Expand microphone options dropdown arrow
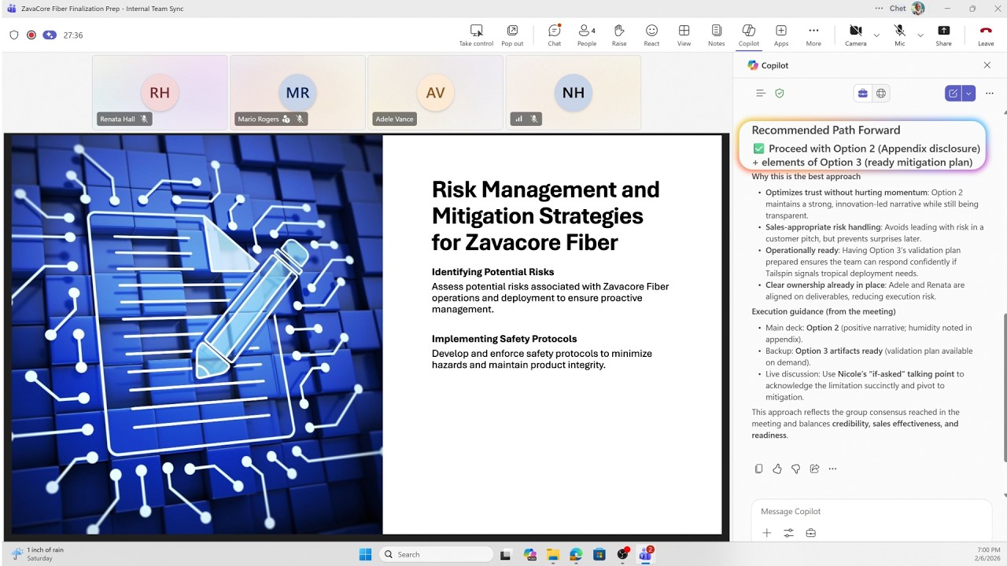The width and height of the screenshot is (1007, 566). (920, 35)
